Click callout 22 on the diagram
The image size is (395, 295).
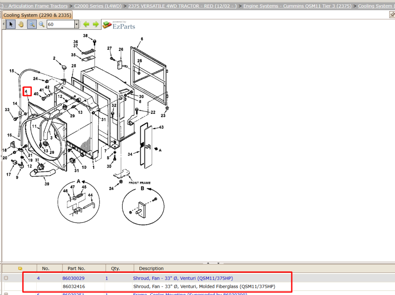point(153,112)
